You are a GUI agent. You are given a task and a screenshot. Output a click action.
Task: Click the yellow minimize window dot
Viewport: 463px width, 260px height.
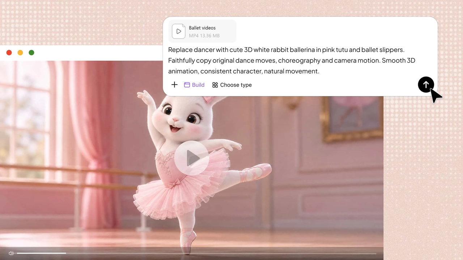[x=20, y=53]
